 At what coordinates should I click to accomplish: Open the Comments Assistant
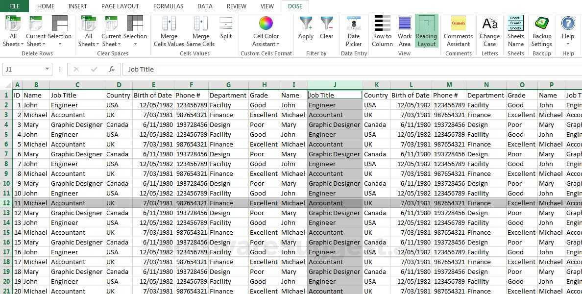[x=458, y=30]
